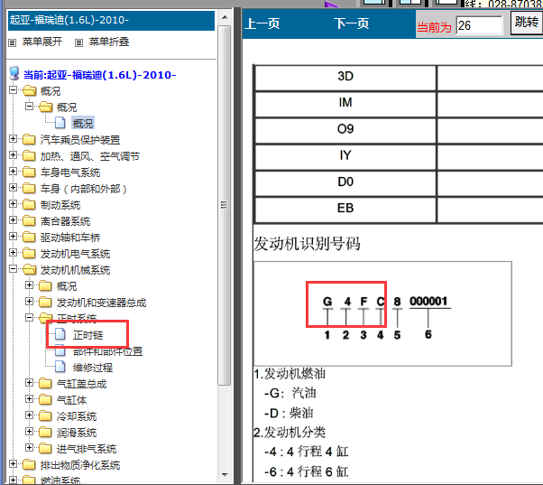Click the 气缸体 folder icon
543x485 pixels.
tap(45, 400)
